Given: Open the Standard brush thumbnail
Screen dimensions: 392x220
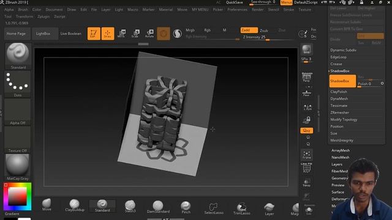Looking at the screenshot, I should [18, 56].
